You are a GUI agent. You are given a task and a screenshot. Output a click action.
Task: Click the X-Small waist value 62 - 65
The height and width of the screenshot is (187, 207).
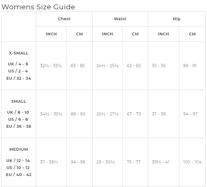coord(134,66)
